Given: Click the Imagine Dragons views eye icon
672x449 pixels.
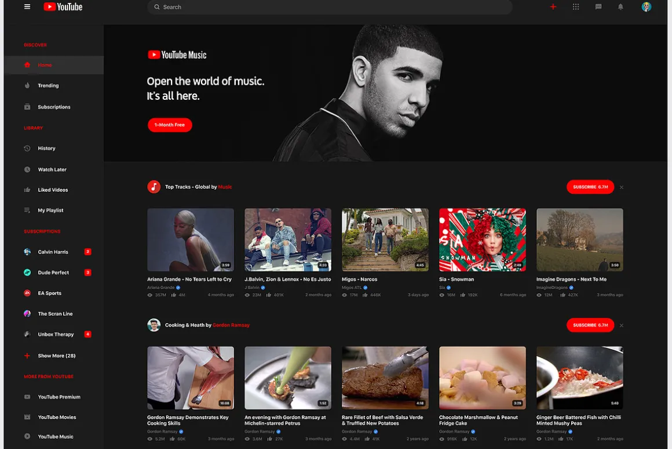Looking at the screenshot, I should point(539,295).
